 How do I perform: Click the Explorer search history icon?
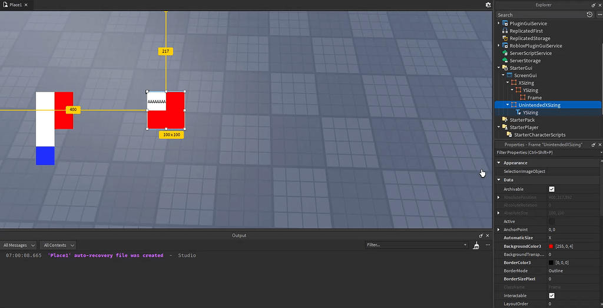point(589,15)
